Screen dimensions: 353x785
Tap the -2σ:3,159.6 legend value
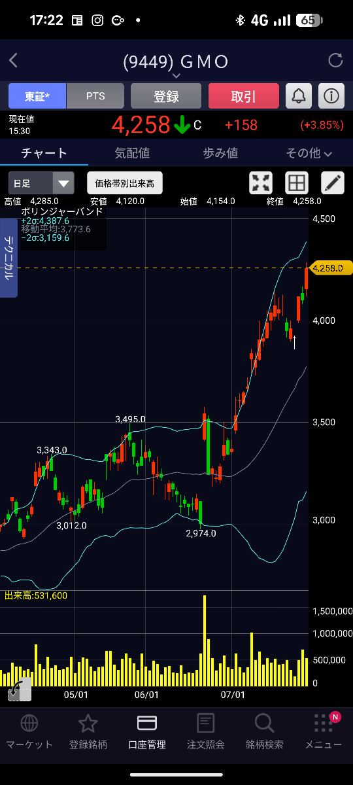click(45, 237)
